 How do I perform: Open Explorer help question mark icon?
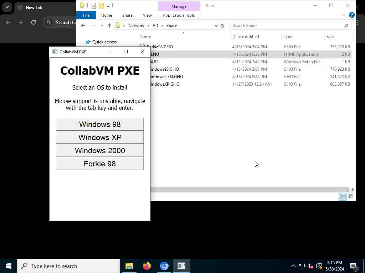[x=352, y=15]
